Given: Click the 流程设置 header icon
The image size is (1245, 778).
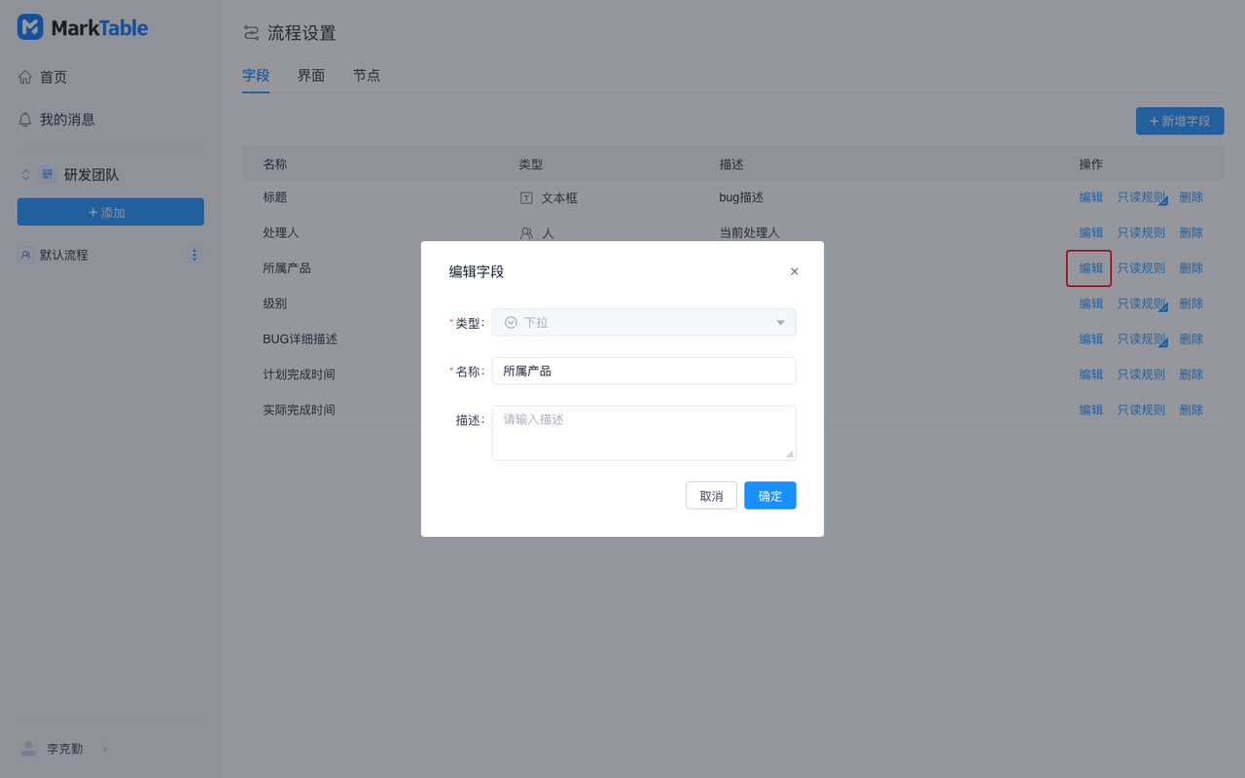Looking at the screenshot, I should pyautogui.click(x=252, y=33).
